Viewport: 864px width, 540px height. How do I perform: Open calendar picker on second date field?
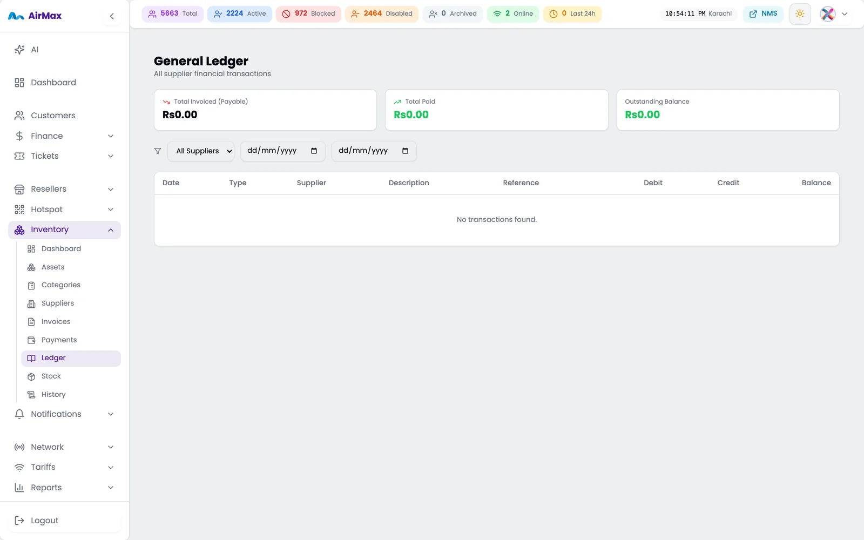coord(405,151)
